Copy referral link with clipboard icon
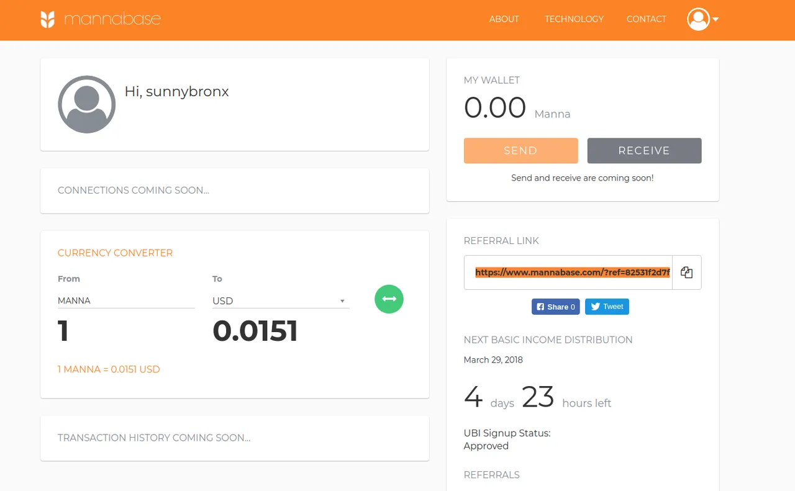 coord(686,273)
